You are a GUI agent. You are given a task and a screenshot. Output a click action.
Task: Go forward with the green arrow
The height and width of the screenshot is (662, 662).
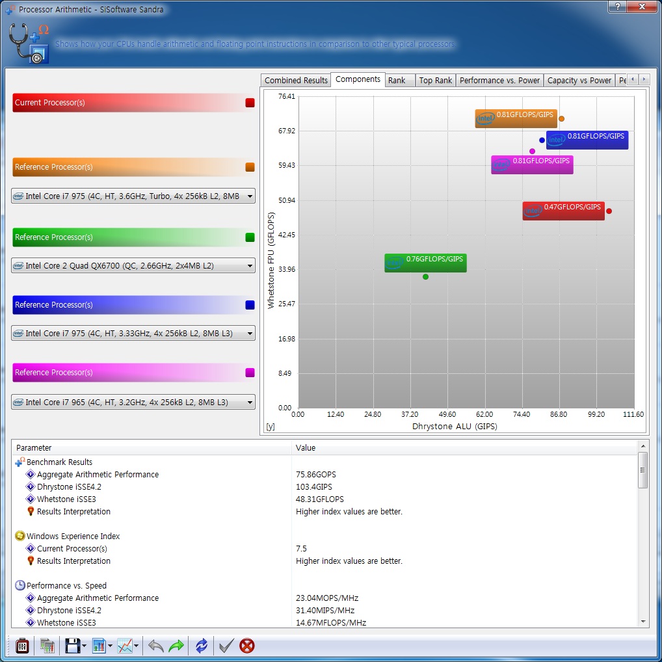click(x=176, y=646)
